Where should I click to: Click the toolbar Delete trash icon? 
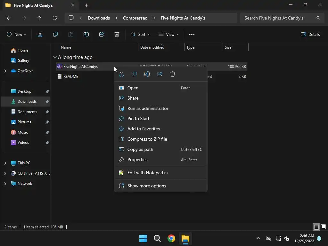[x=117, y=35]
